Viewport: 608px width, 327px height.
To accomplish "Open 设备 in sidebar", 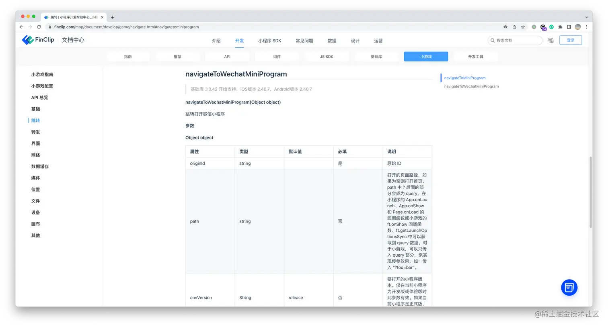I will (x=36, y=213).
